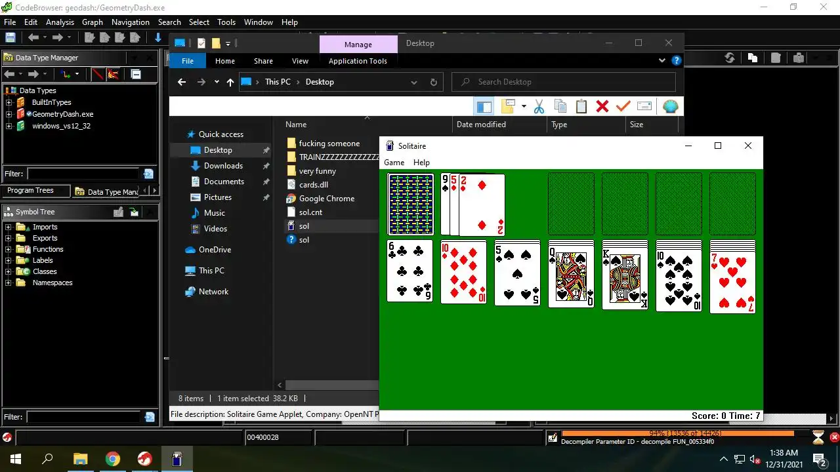
Task: Click Explorer address bar refresh icon
Action: point(433,82)
